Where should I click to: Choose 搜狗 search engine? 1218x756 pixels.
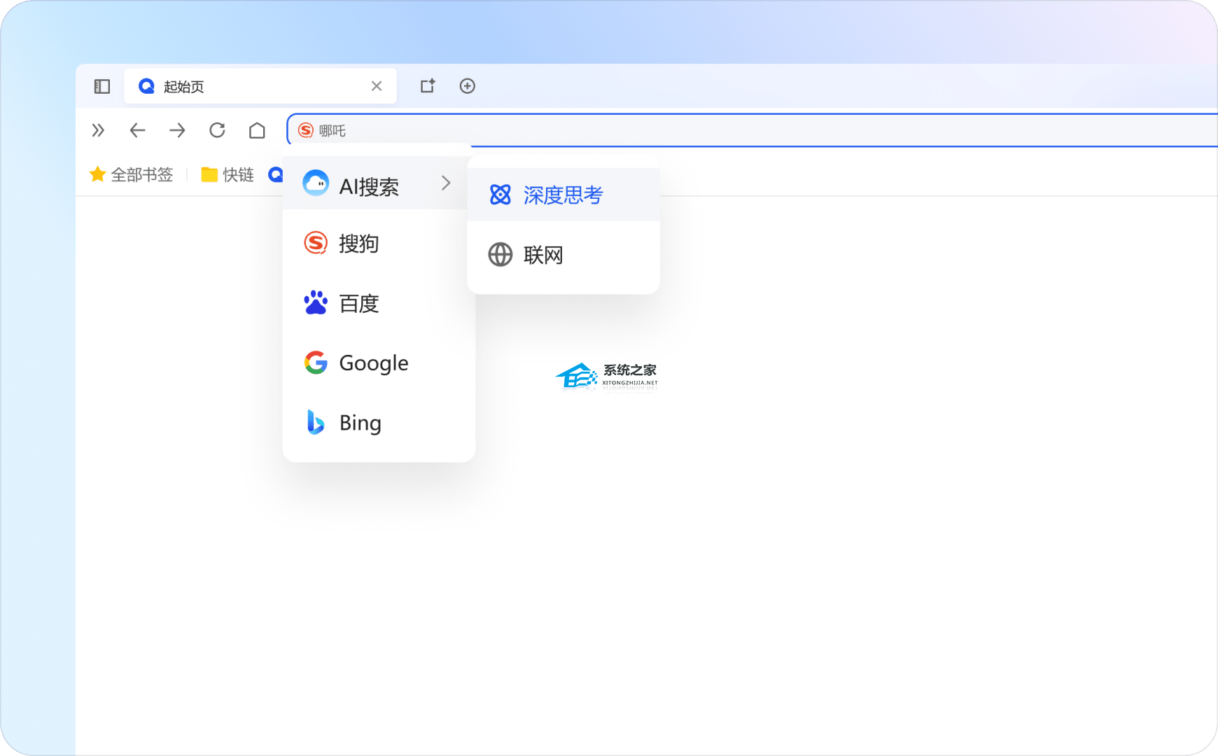click(x=379, y=244)
